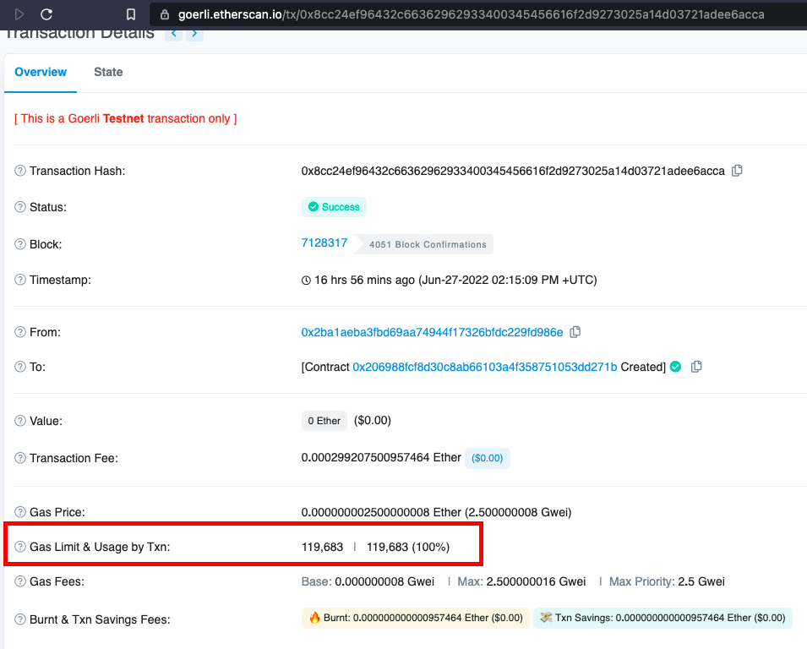The width and height of the screenshot is (807, 649).
Task: Click the timestamp Jun-27-2022 02:15:09 PM text
Action: tap(507, 280)
